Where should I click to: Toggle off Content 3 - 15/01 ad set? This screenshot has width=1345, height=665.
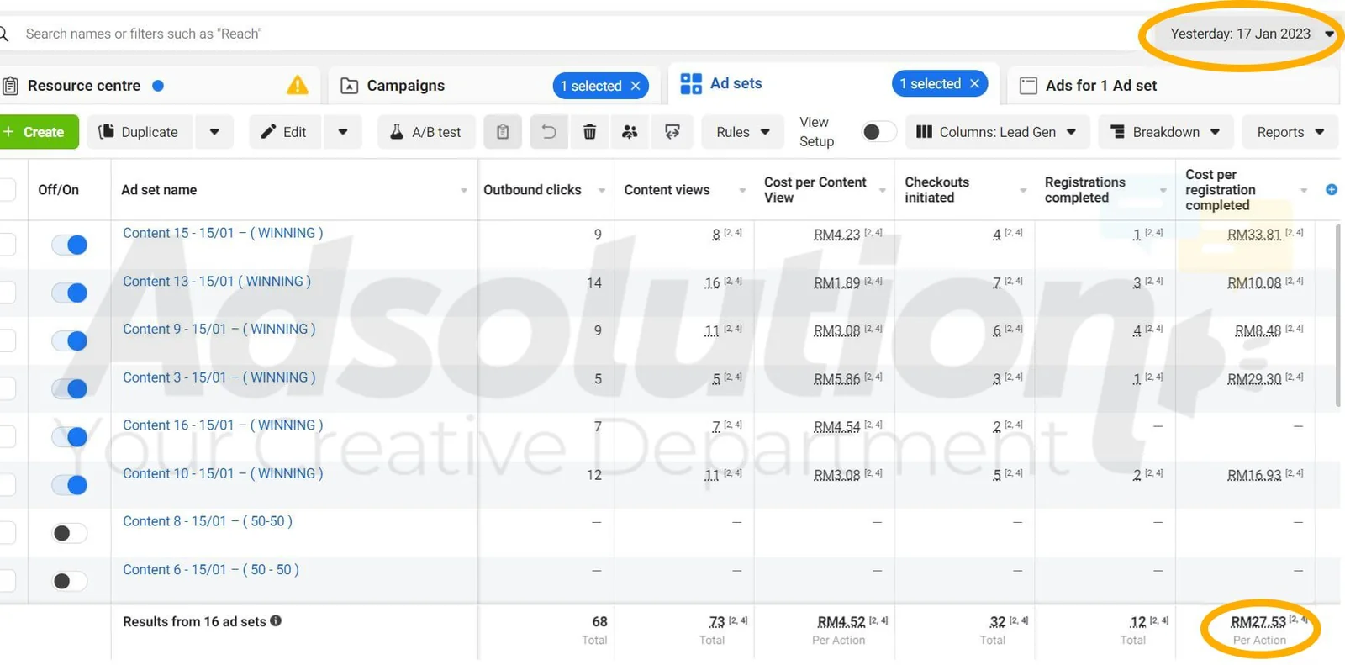(x=70, y=388)
